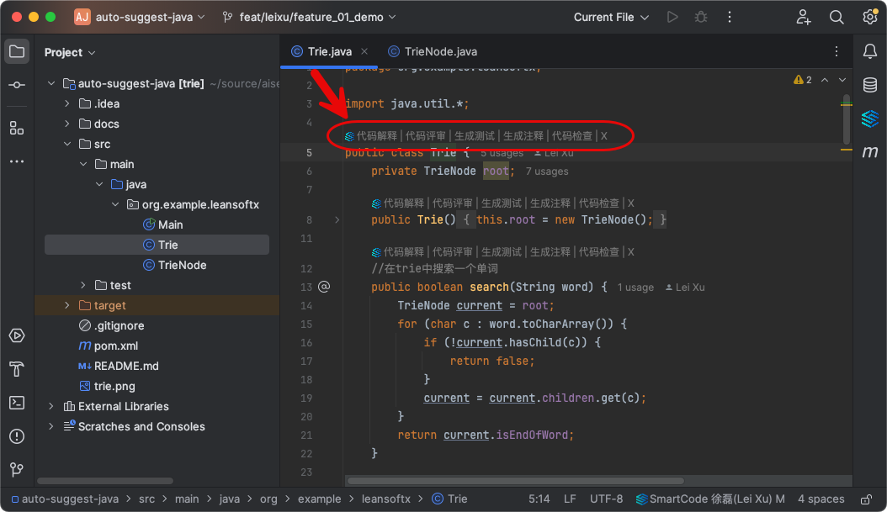Click the warnings indicator showing 2
The width and height of the screenshot is (887, 512).
(x=803, y=80)
